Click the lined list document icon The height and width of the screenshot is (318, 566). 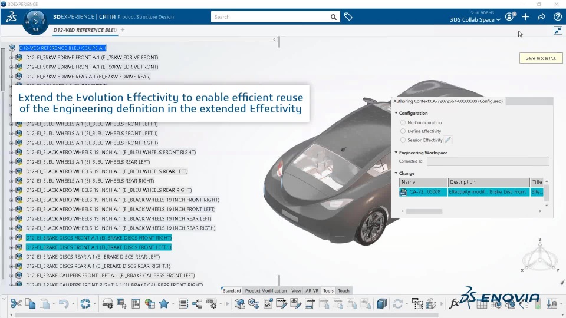click(x=183, y=304)
